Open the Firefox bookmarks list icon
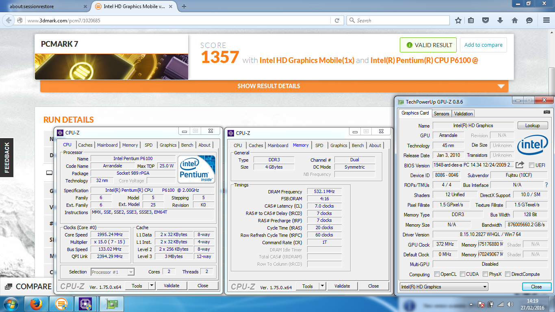Image resolution: width=555 pixels, height=312 pixels. pyautogui.click(x=471, y=20)
